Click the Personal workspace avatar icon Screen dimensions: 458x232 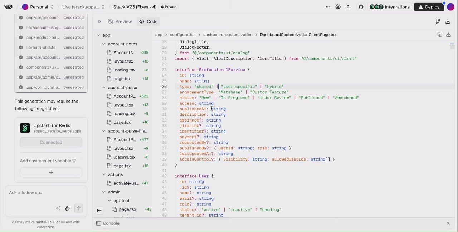point(25,7)
